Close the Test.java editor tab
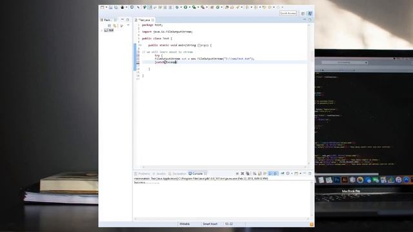The image size is (413, 232). [153, 20]
